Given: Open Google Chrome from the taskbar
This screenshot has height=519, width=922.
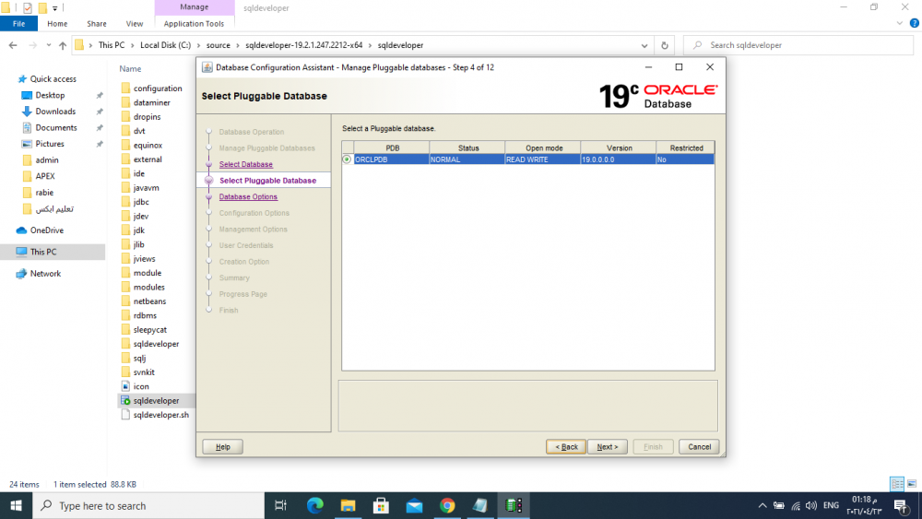Looking at the screenshot, I should click(x=447, y=505).
